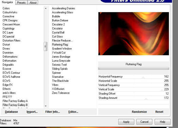Choose the Cut Glass filter
Screen dimensions: 178x128
tap(57, 37)
